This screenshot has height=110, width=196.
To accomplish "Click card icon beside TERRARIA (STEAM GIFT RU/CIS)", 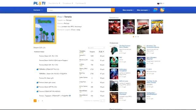I will [37, 69].
